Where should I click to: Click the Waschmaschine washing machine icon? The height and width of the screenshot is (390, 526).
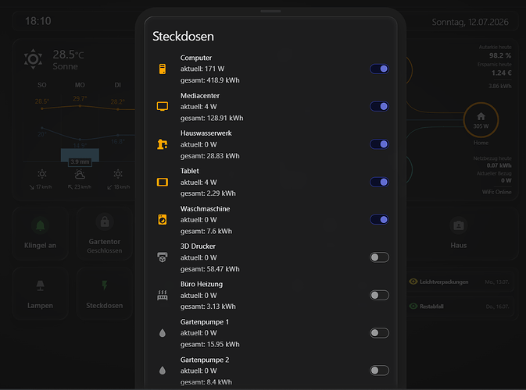coord(163,220)
